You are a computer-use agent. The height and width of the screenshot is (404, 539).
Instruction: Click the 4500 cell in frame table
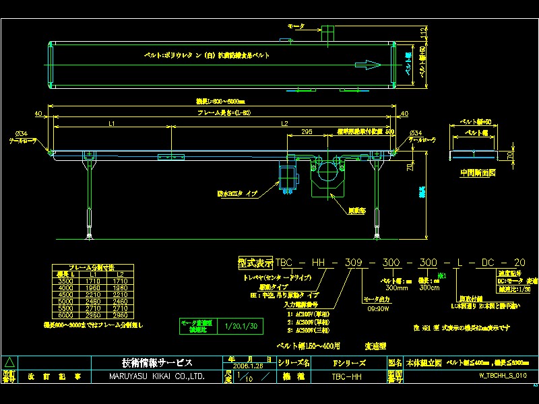[x=65, y=295]
